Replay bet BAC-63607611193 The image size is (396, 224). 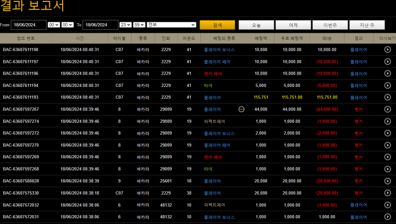(387, 97)
